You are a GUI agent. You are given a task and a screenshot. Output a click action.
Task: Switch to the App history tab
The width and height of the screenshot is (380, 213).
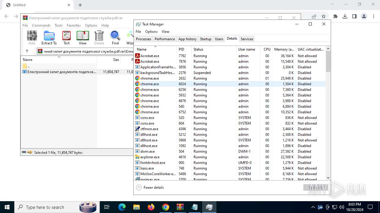(x=187, y=39)
